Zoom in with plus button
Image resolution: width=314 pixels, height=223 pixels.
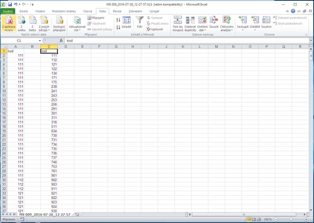point(306,219)
